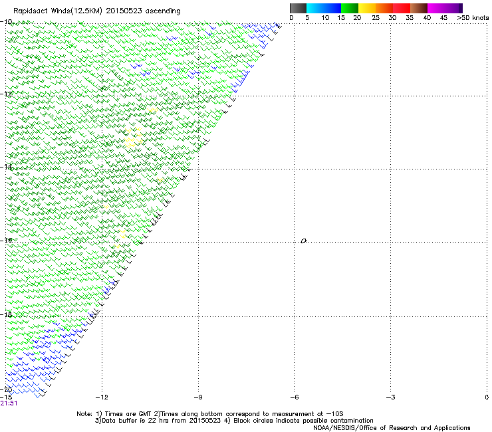The height and width of the screenshot is (432, 492).
Task: Click the 'Black circles indicate possible contamination' note
Action: click(303, 421)
